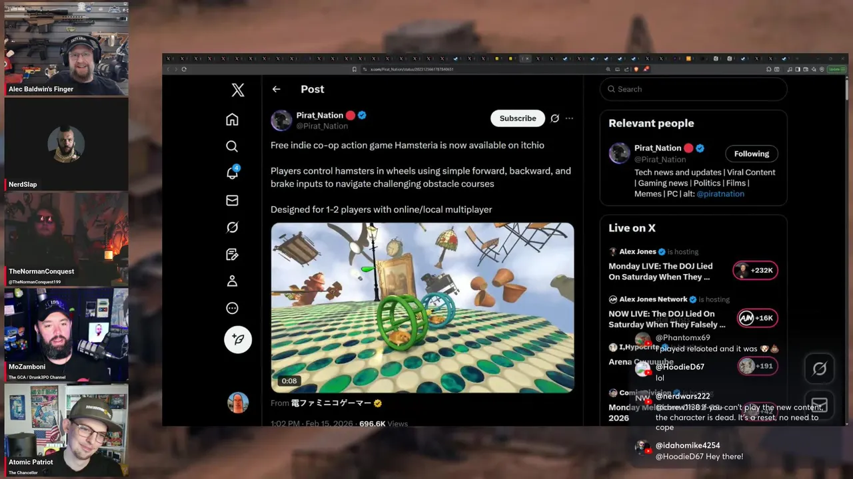Click the Brave shield icon

636,69
